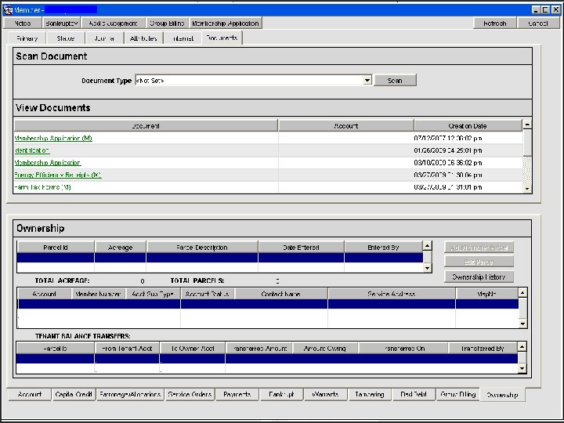Sort by the Account column in View Documents
Image resolution: width=564 pixels, height=423 pixels.
click(346, 126)
